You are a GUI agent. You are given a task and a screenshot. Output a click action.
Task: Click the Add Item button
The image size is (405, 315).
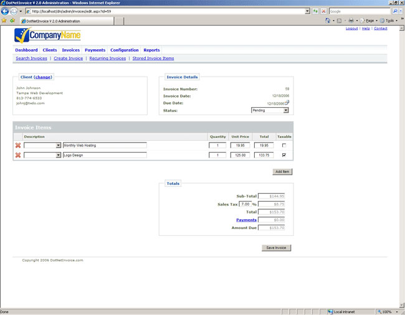tap(282, 172)
